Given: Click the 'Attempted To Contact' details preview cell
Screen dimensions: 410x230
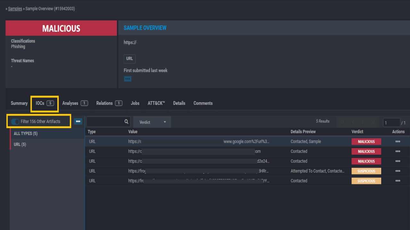Looking at the screenshot, I should 317,171.
